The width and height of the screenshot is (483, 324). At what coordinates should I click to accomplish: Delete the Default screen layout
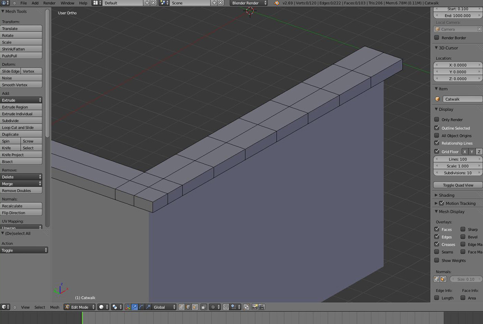tap(153, 3)
